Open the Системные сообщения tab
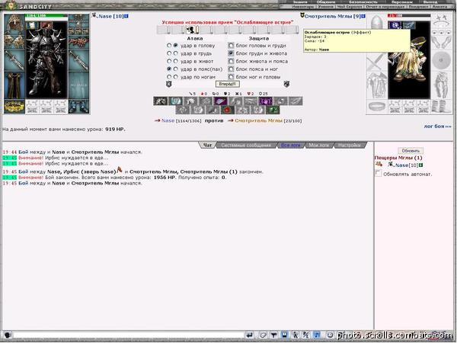The image size is (457, 343). point(246,146)
